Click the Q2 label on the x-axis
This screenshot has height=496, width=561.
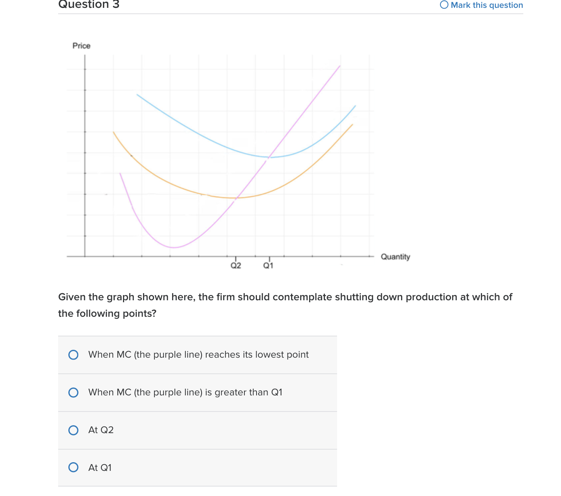236,265
